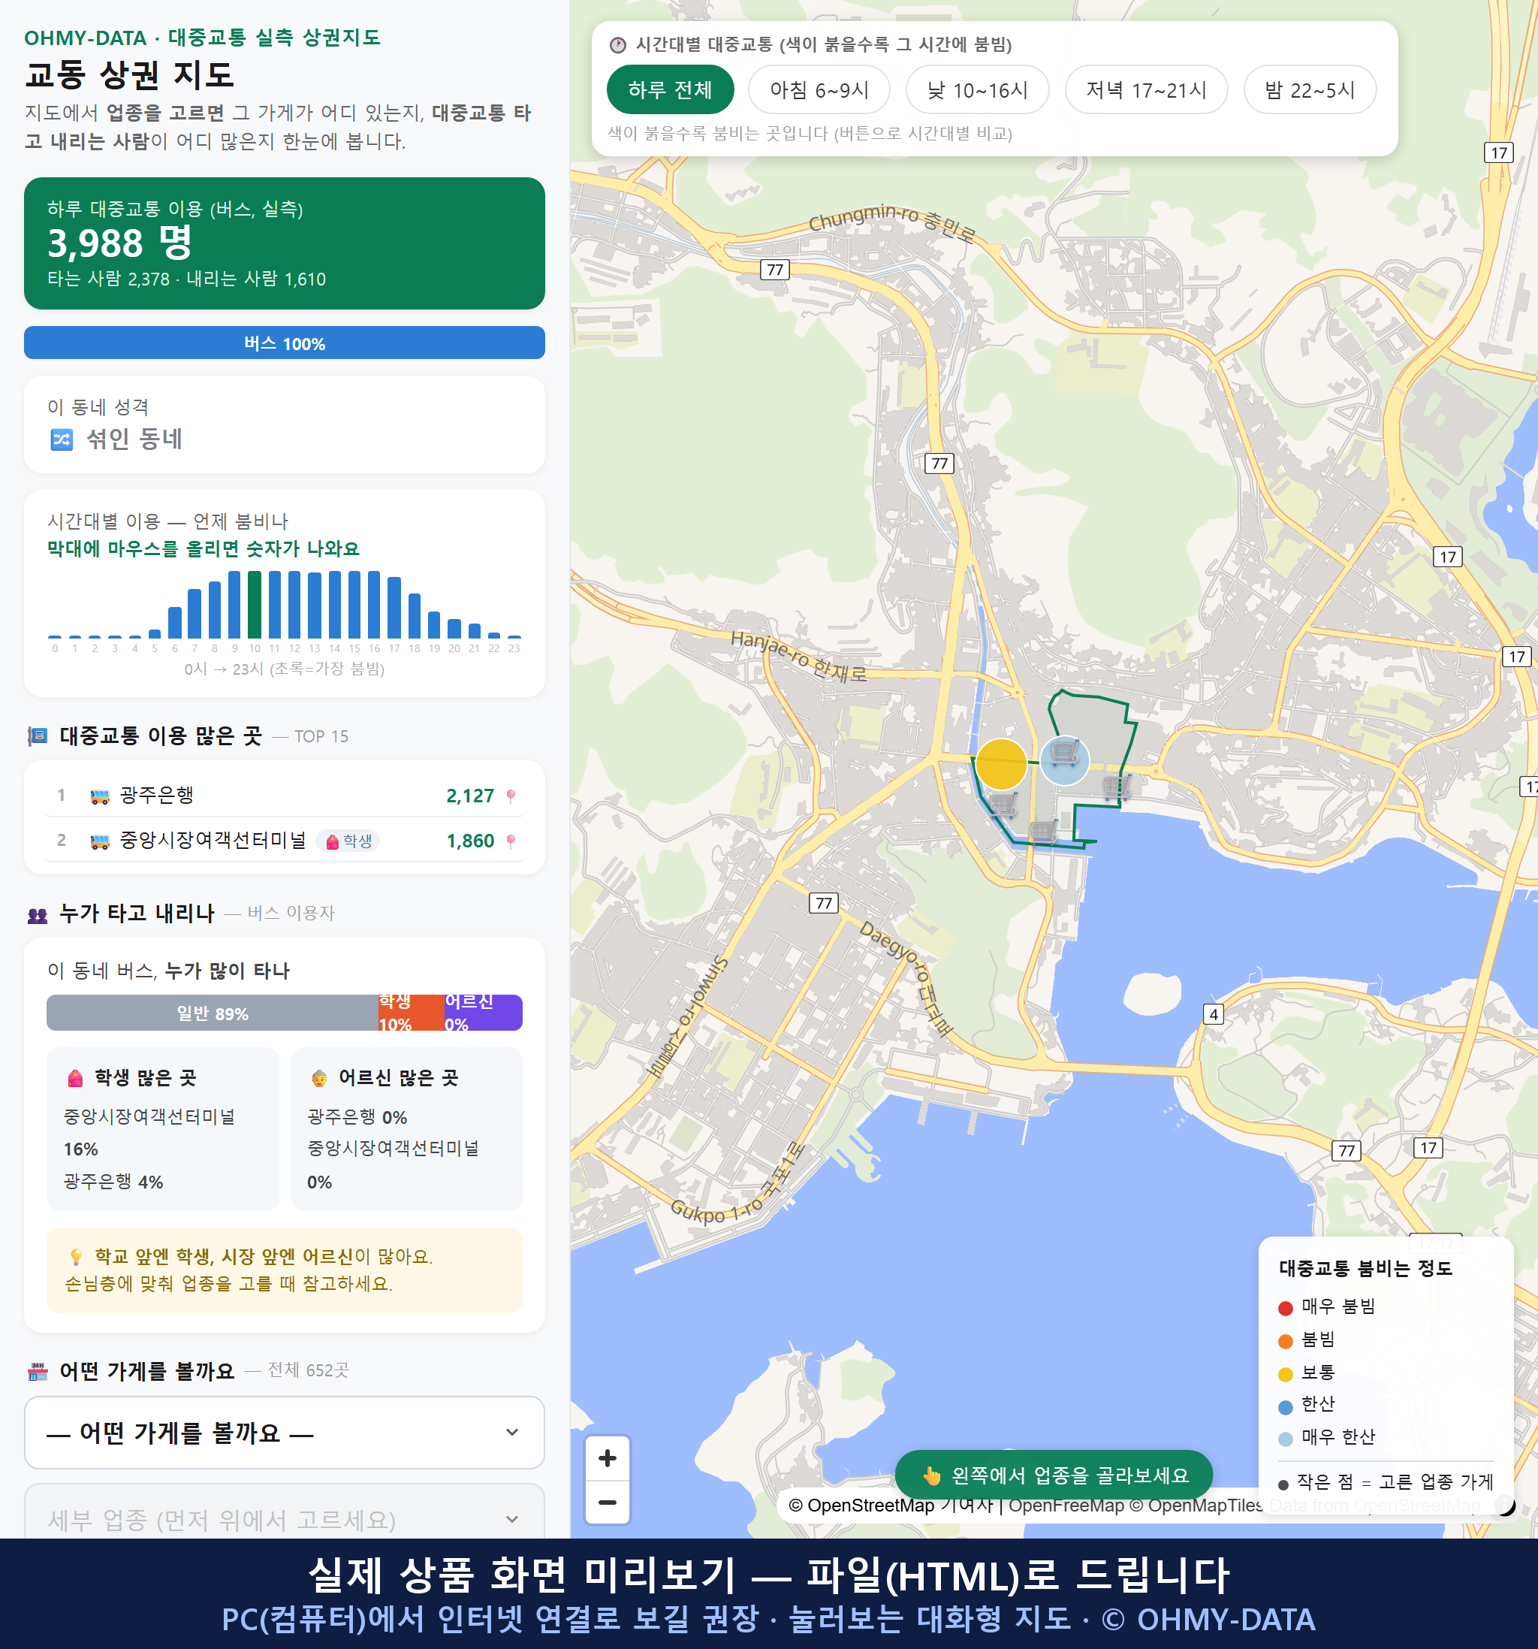Click the blue 한산 legend swatch
This screenshot has width=1538, height=1649.
point(1285,1407)
